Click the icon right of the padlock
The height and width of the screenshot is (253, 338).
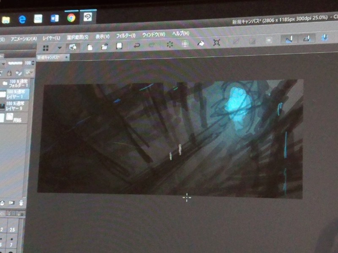[19, 73]
